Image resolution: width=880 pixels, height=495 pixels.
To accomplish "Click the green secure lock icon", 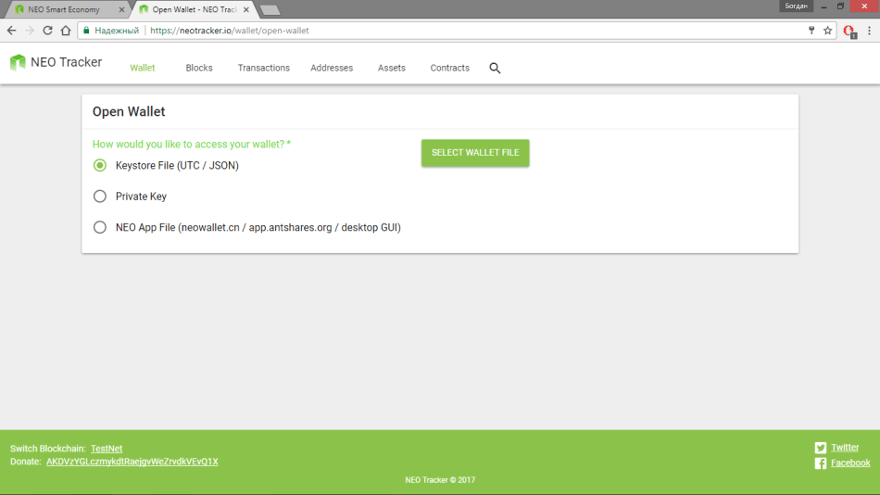I will pos(86,31).
